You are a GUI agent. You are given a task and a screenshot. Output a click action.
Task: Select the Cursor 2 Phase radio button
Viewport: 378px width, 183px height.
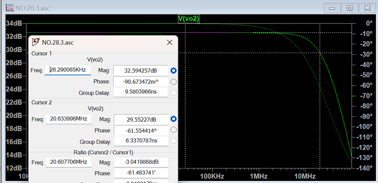click(173, 130)
